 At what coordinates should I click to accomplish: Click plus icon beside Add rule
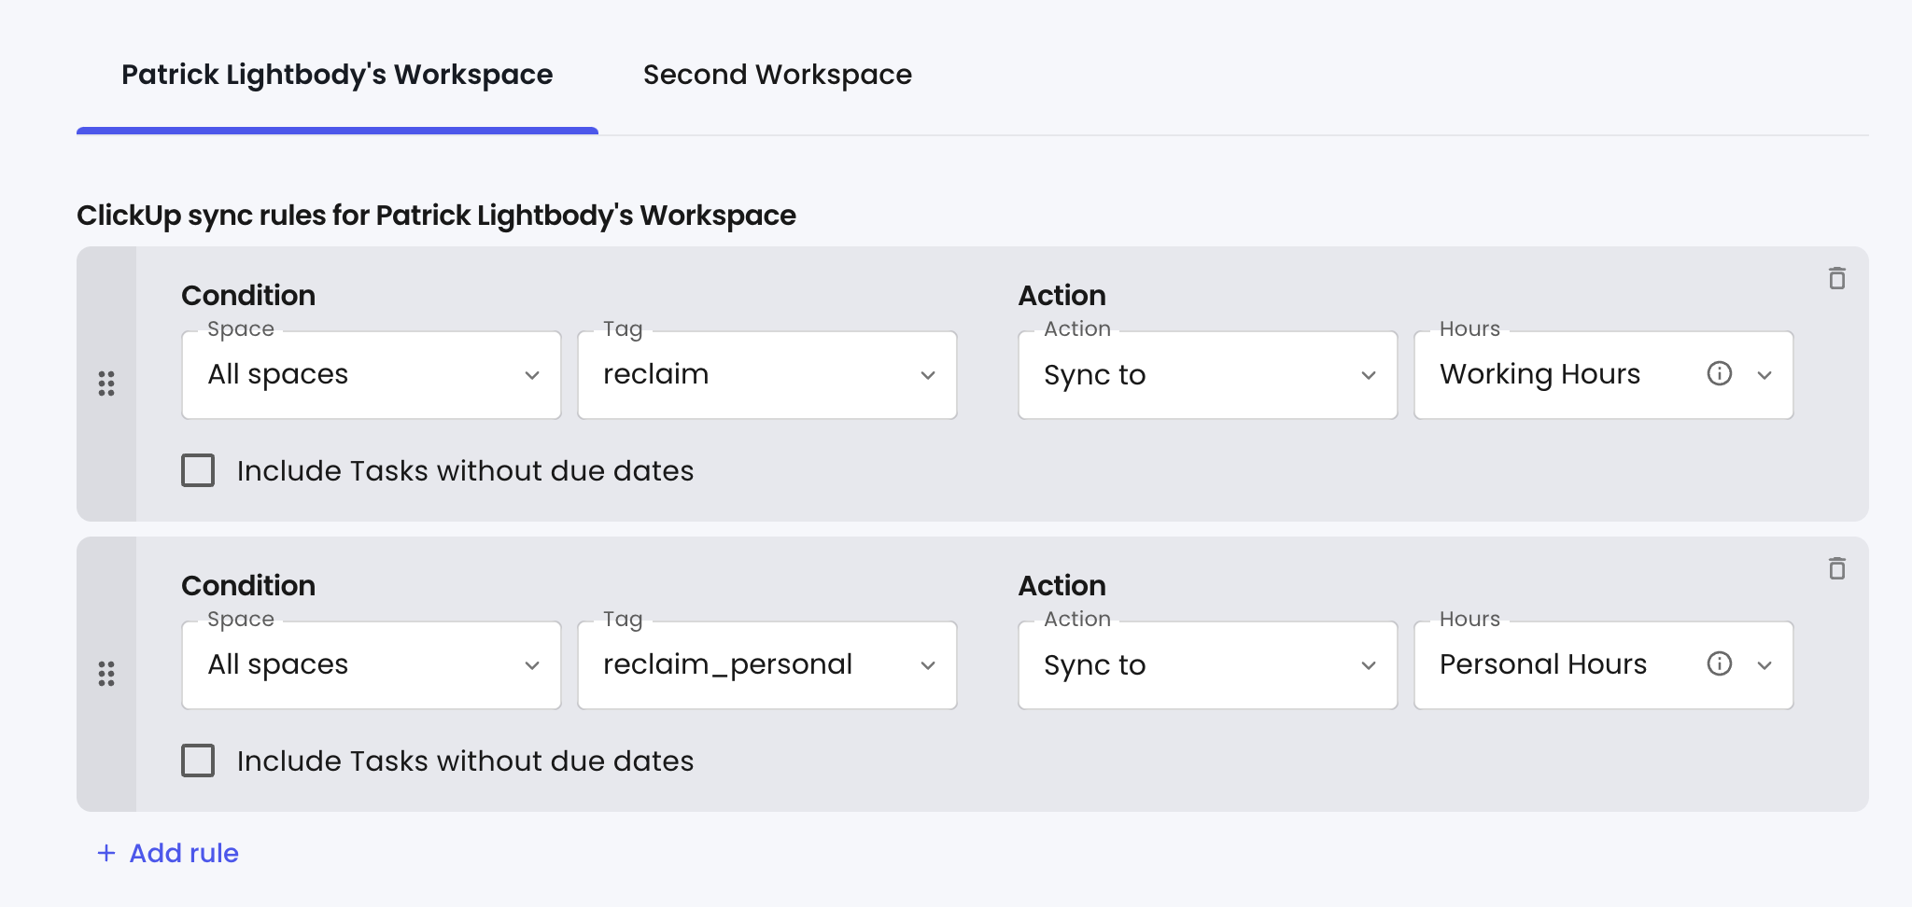[106, 853]
